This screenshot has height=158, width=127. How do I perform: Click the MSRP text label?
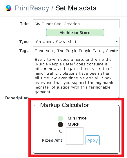[73, 124]
